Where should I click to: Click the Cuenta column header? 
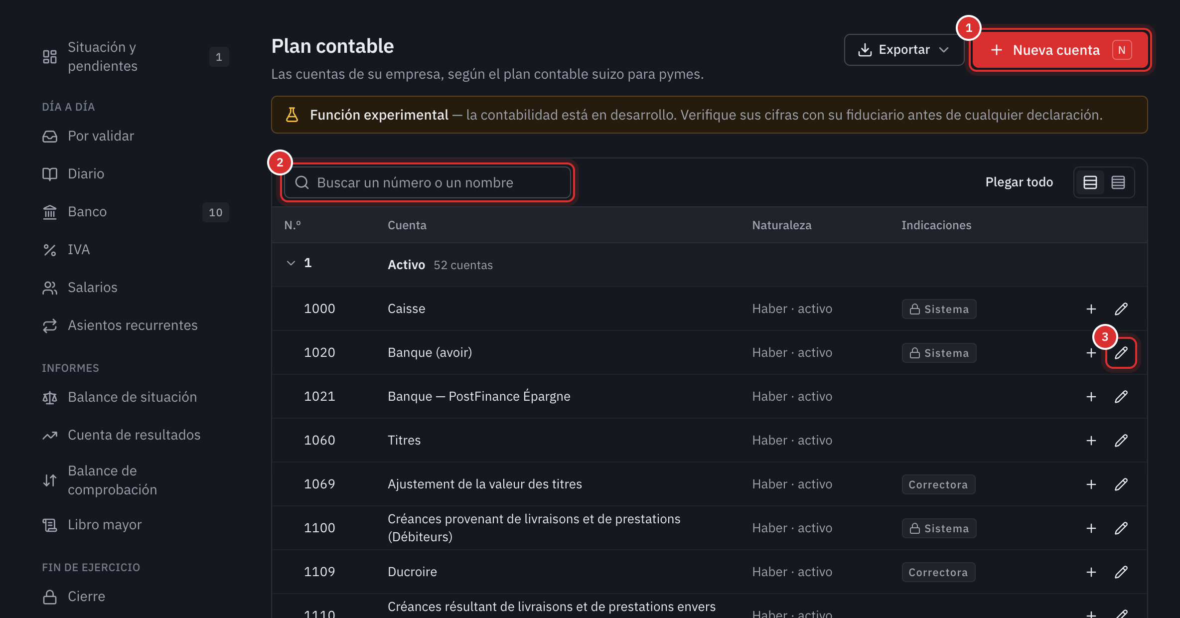pos(407,225)
